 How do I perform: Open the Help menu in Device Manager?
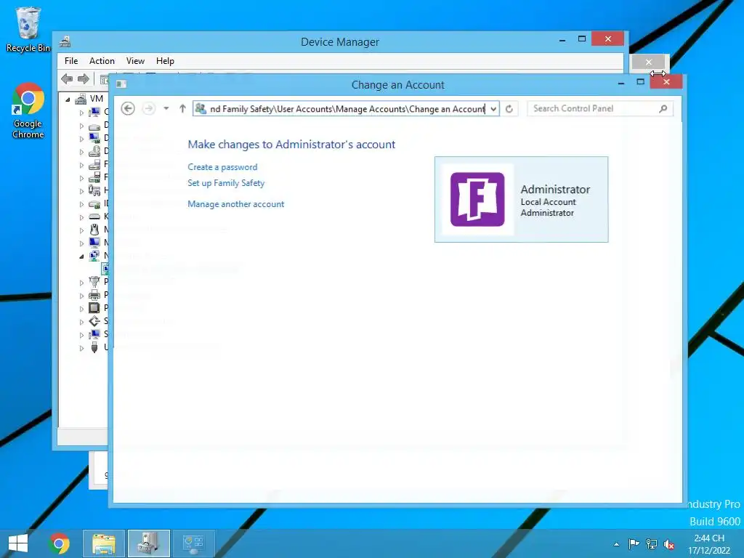point(165,61)
